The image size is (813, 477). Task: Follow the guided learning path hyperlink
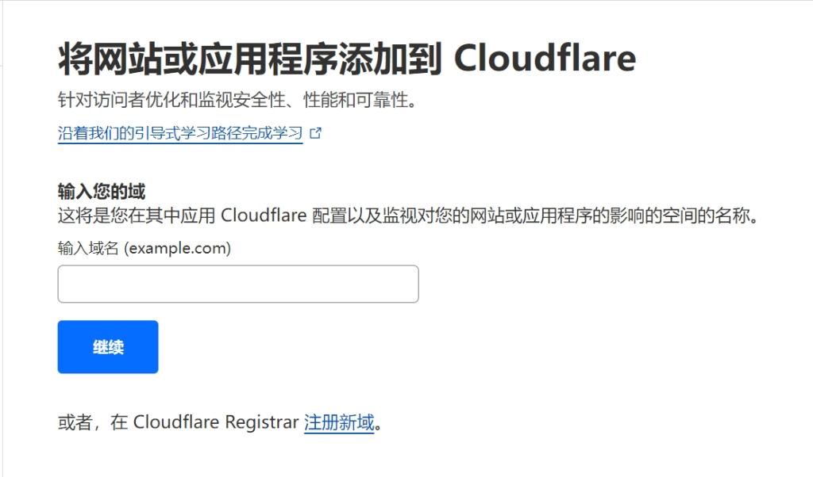click(x=180, y=133)
